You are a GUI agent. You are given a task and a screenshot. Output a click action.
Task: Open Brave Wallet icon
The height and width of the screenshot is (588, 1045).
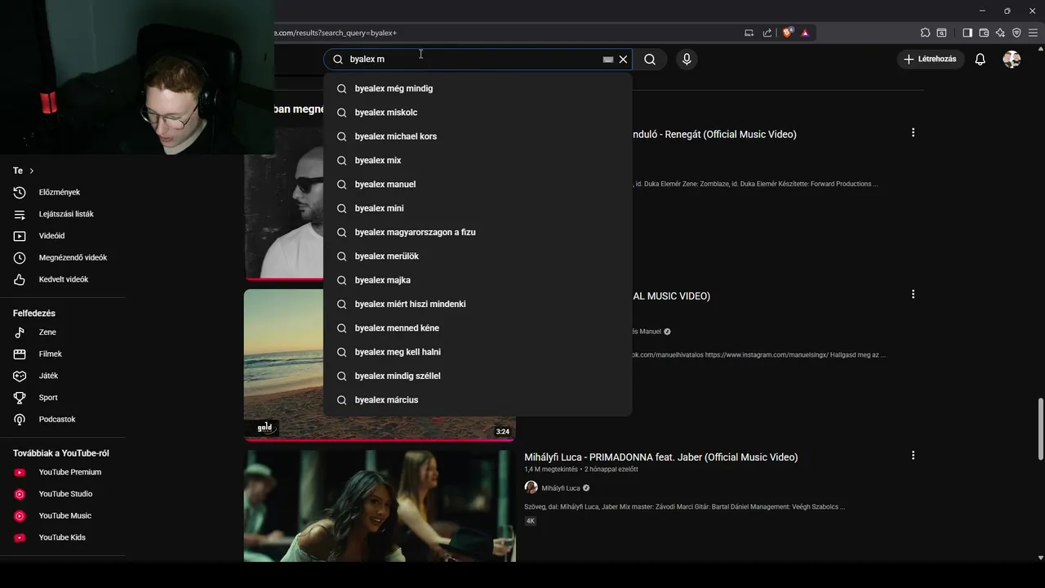[984, 33]
